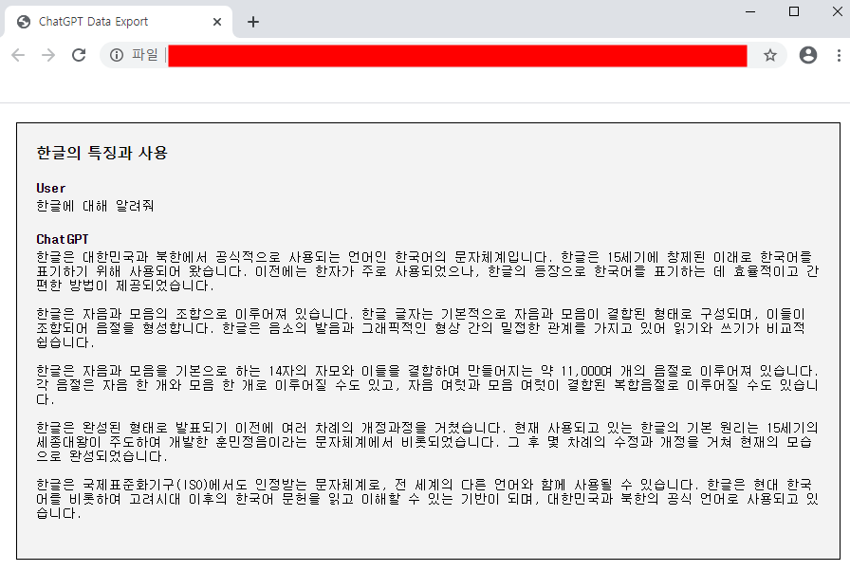Click the paragraph mentioning 국제표준화기구(ISO)
The image size is (850, 571).
point(427,499)
